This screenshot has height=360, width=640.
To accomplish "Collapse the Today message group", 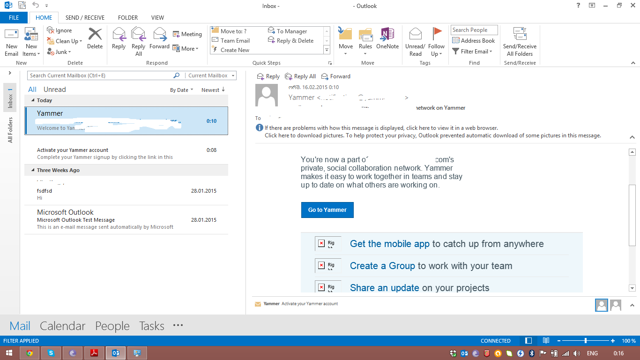I will [x=33, y=100].
